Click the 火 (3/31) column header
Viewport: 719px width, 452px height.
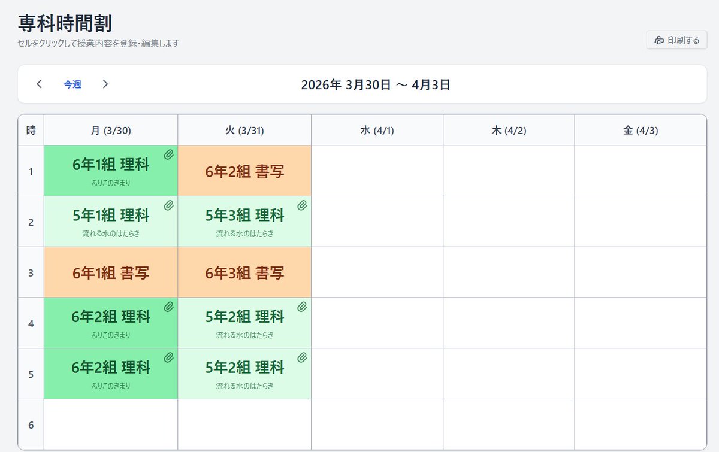pyautogui.click(x=244, y=130)
